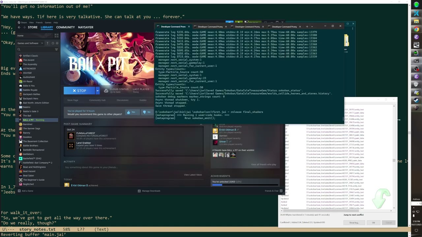Sort library using the up-arrow icon
This screenshot has width=422, height=237.
click(47, 43)
